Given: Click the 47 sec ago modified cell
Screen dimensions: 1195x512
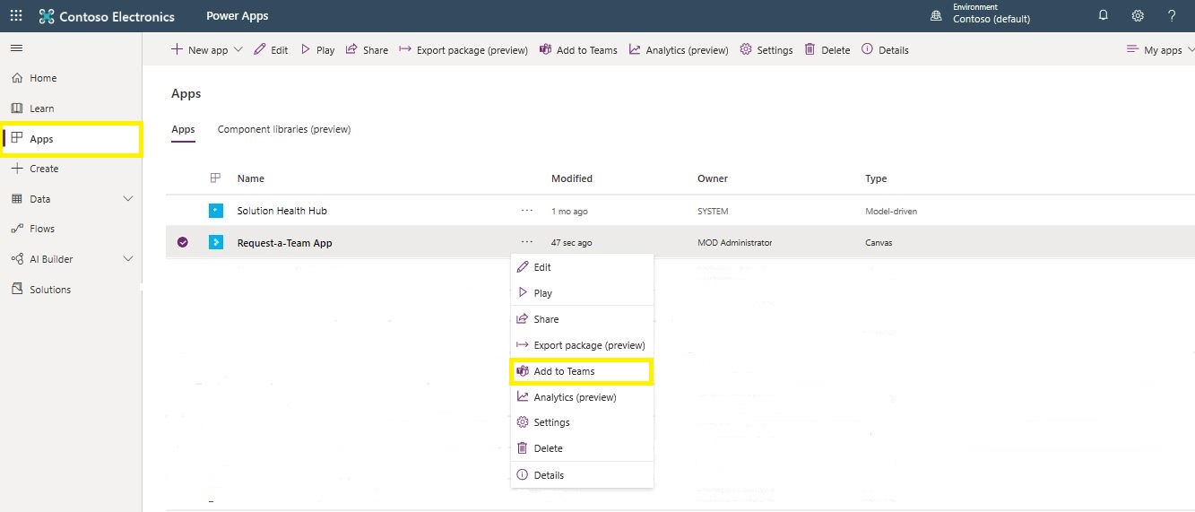Looking at the screenshot, I should (x=571, y=243).
